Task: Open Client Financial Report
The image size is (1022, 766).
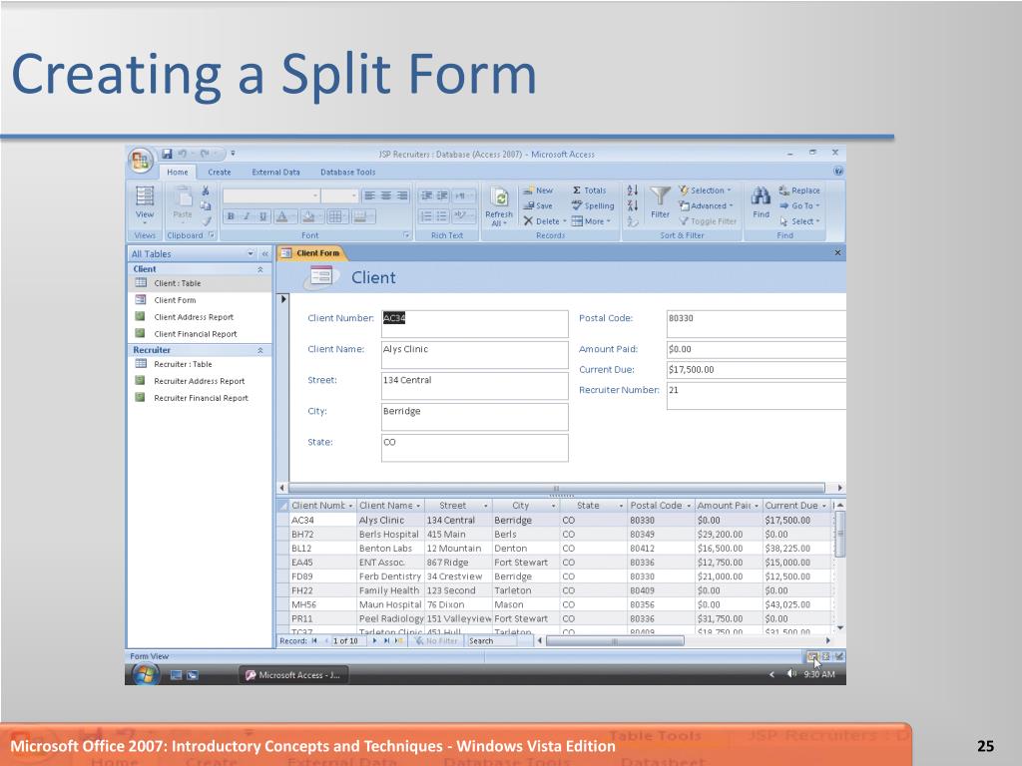Action: click(200, 334)
